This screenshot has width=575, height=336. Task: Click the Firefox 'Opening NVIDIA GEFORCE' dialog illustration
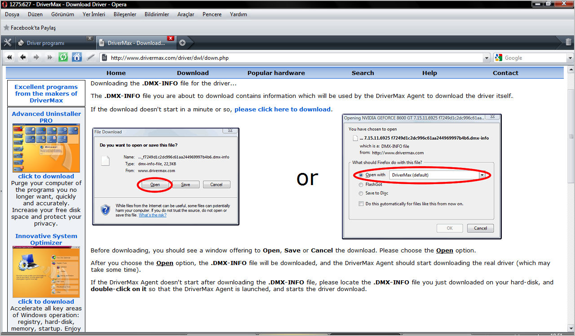[421, 177]
